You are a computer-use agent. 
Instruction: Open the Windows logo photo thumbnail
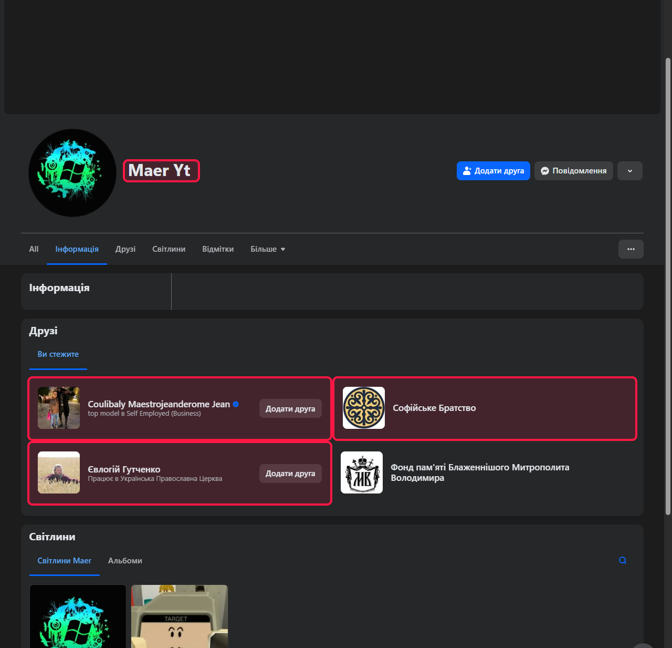pos(78,616)
